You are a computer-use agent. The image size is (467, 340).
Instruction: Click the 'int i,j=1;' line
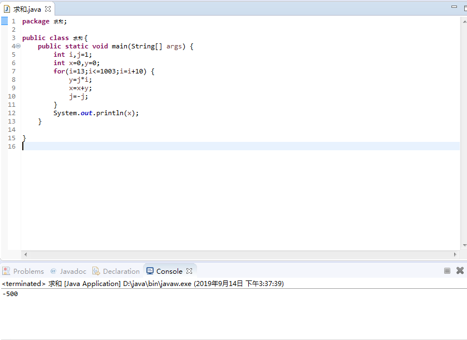73,55
